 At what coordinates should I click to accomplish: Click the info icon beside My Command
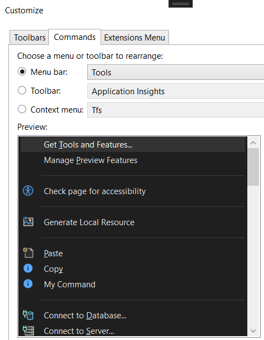tap(28, 283)
